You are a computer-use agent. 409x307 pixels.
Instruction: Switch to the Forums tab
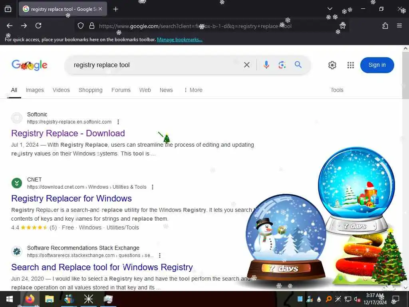[x=121, y=90]
